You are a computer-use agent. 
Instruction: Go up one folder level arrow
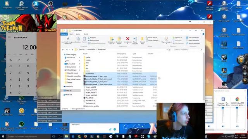[72, 50]
